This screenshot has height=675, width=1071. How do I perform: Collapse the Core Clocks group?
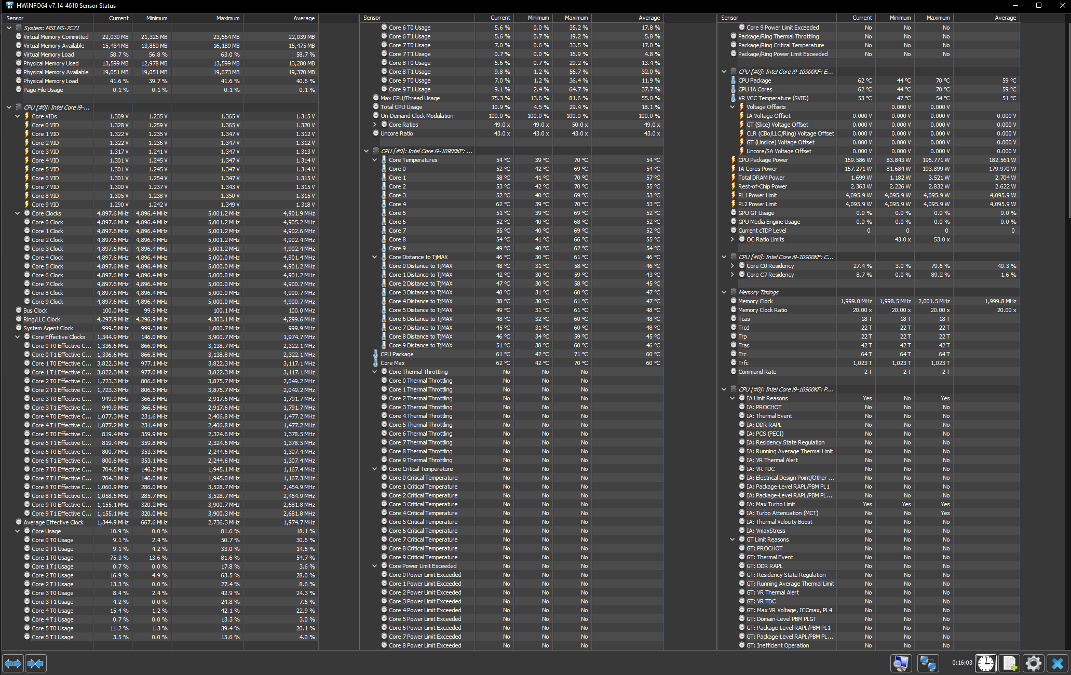pos(17,213)
